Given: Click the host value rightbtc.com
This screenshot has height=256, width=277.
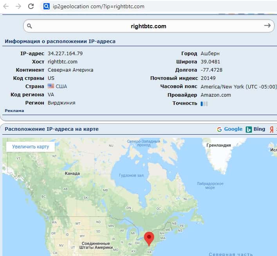Looking at the screenshot, I should (63, 62).
